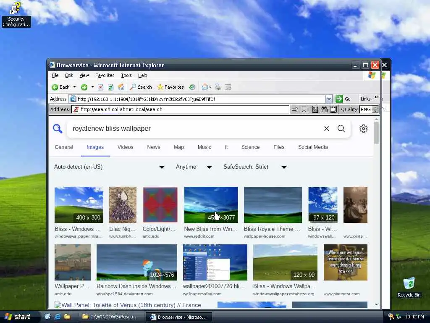The width and height of the screenshot is (430, 323).
Task: Open the Back history dropdown arrow
Action: click(74, 87)
